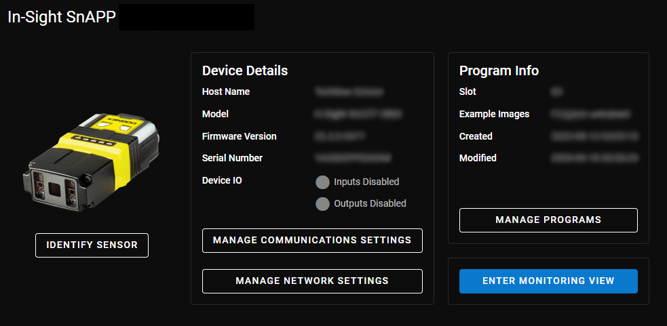Click the Outputs Disabled status indicator circle
Image resolution: width=667 pixels, height=326 pixels.
tap(323, 203)
